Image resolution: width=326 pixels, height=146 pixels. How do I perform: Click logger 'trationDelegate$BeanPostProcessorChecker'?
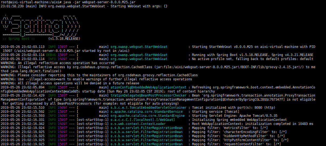click(148, 95)
